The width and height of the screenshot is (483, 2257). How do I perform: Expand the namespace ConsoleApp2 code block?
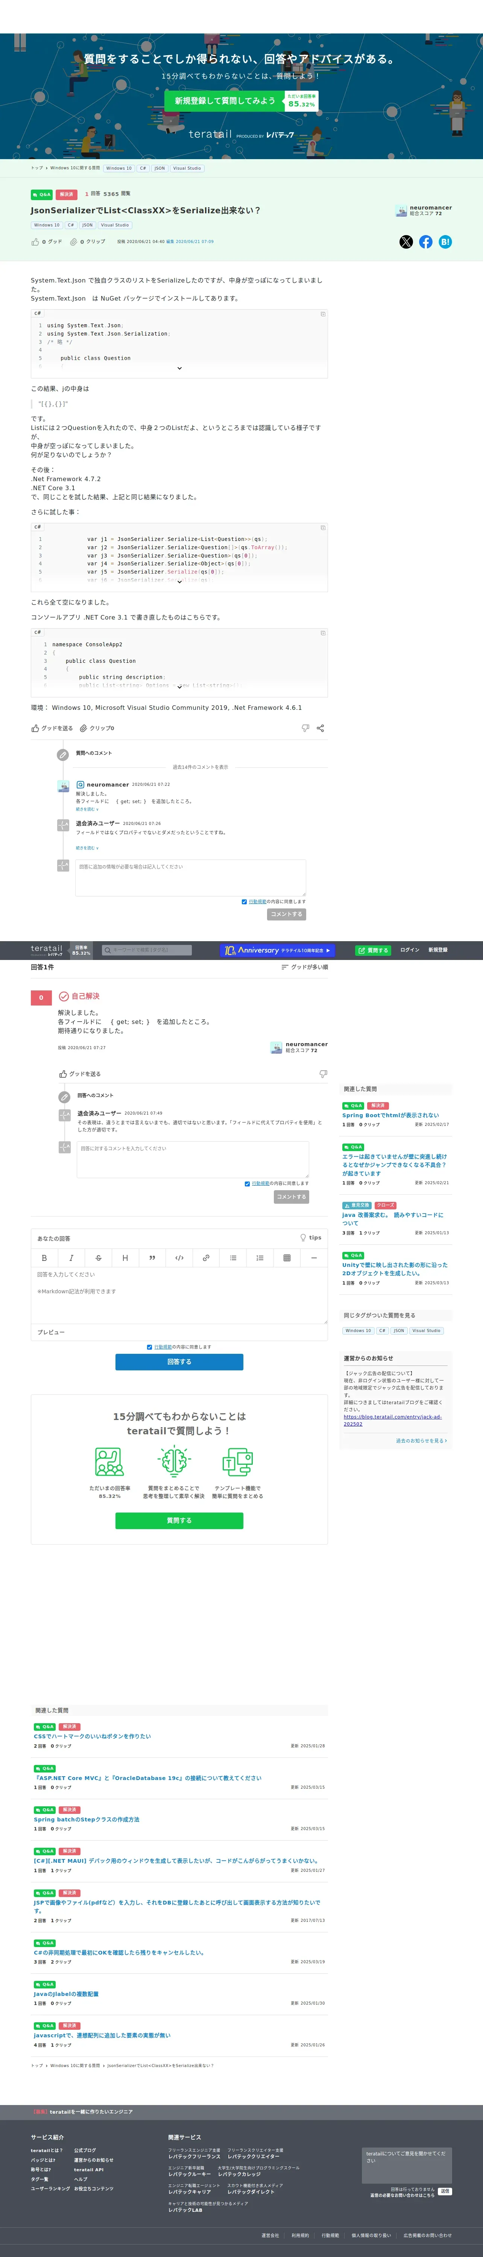point(180,687)
